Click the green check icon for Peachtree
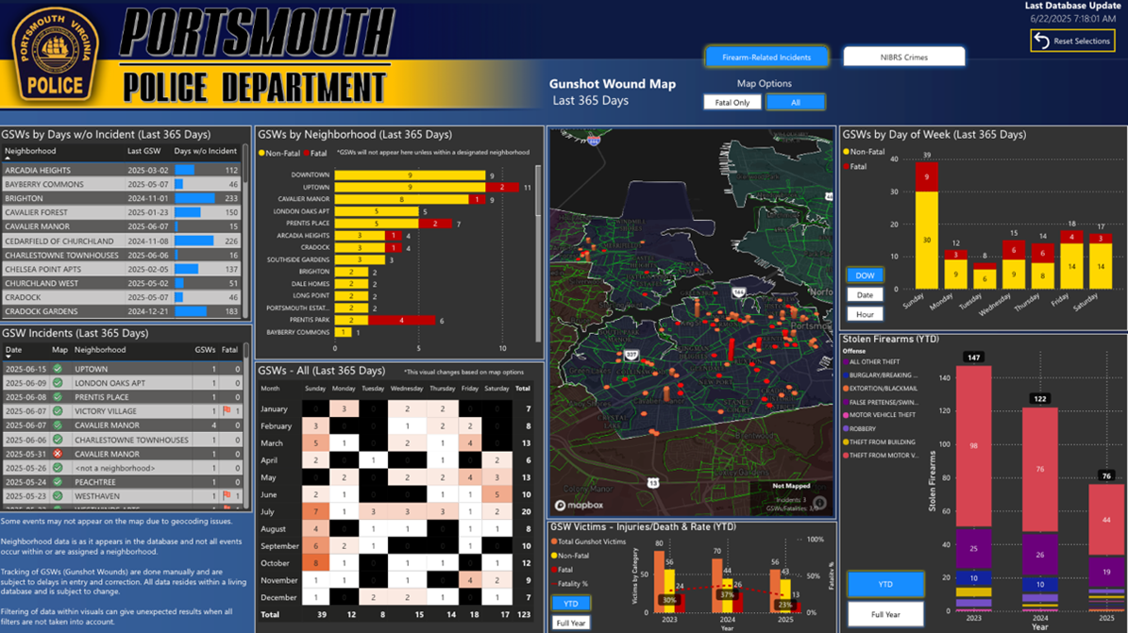The height and width of the screenshot is (633, 1128). pos(58,482)
